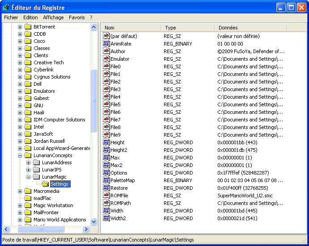Click the tree scroll down arrow
Viewport: 309px width, 246px height.
(x=94, y=221)
